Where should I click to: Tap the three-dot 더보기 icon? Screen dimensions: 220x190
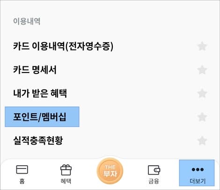[198, 169]
